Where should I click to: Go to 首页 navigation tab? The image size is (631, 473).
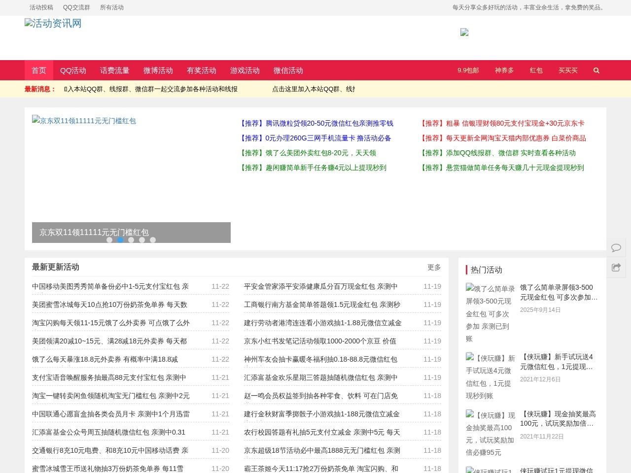click(x=39, y=70)
